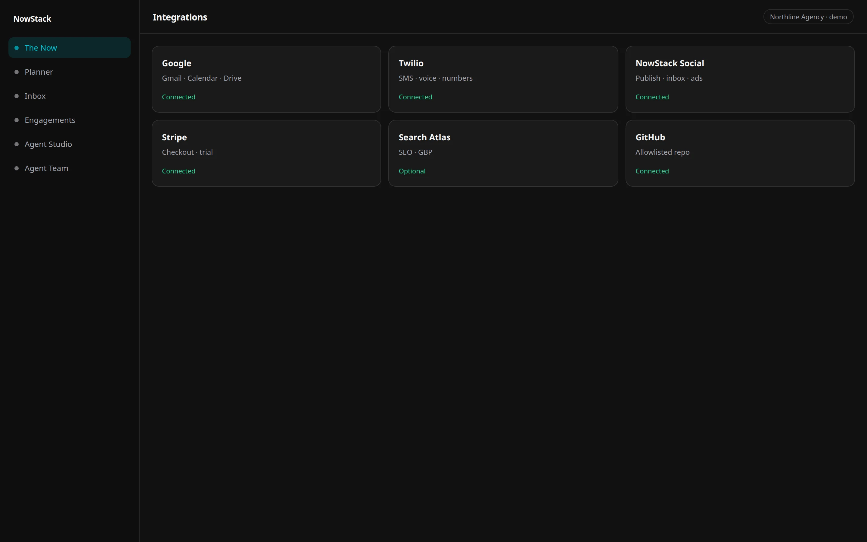Click the Connected status under Google

coord(179,97)
